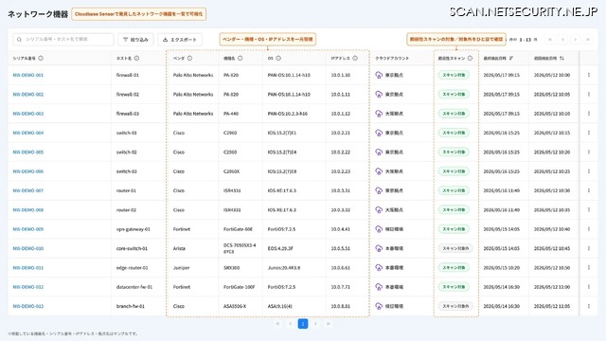Go to previous page in bottom pagination
This screenshot has width=606, height=341.
point(291,324)
